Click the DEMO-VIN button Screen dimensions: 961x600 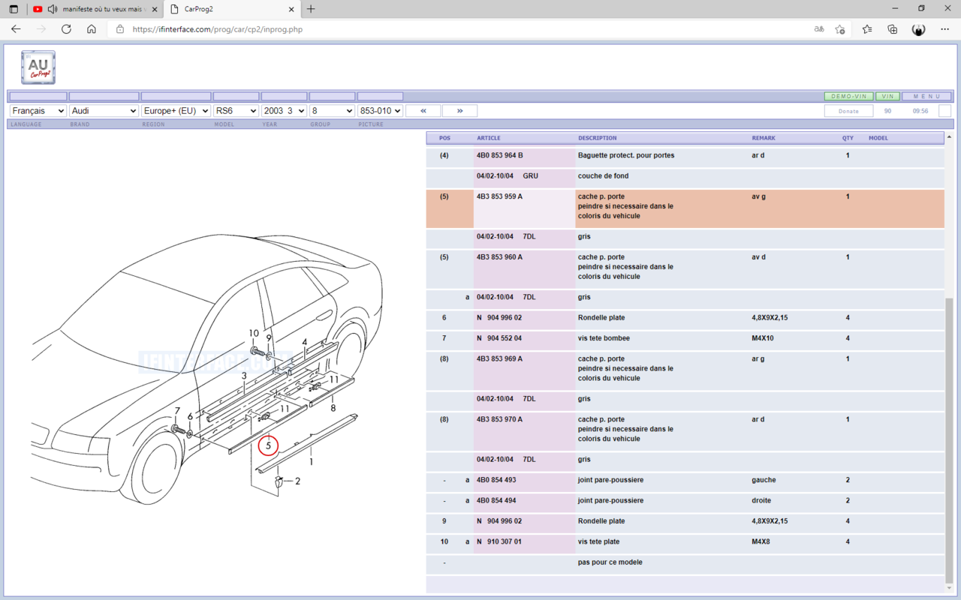pyautogui.click(x=848, y=97)
